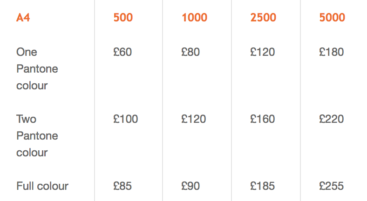Click the £80 price cell

click(190, 52)
